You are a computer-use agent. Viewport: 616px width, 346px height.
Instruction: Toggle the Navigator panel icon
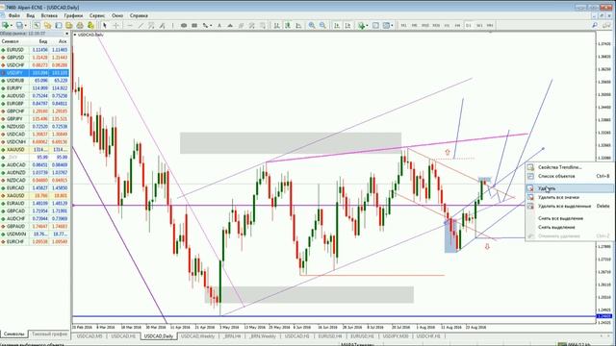point(59,25)
